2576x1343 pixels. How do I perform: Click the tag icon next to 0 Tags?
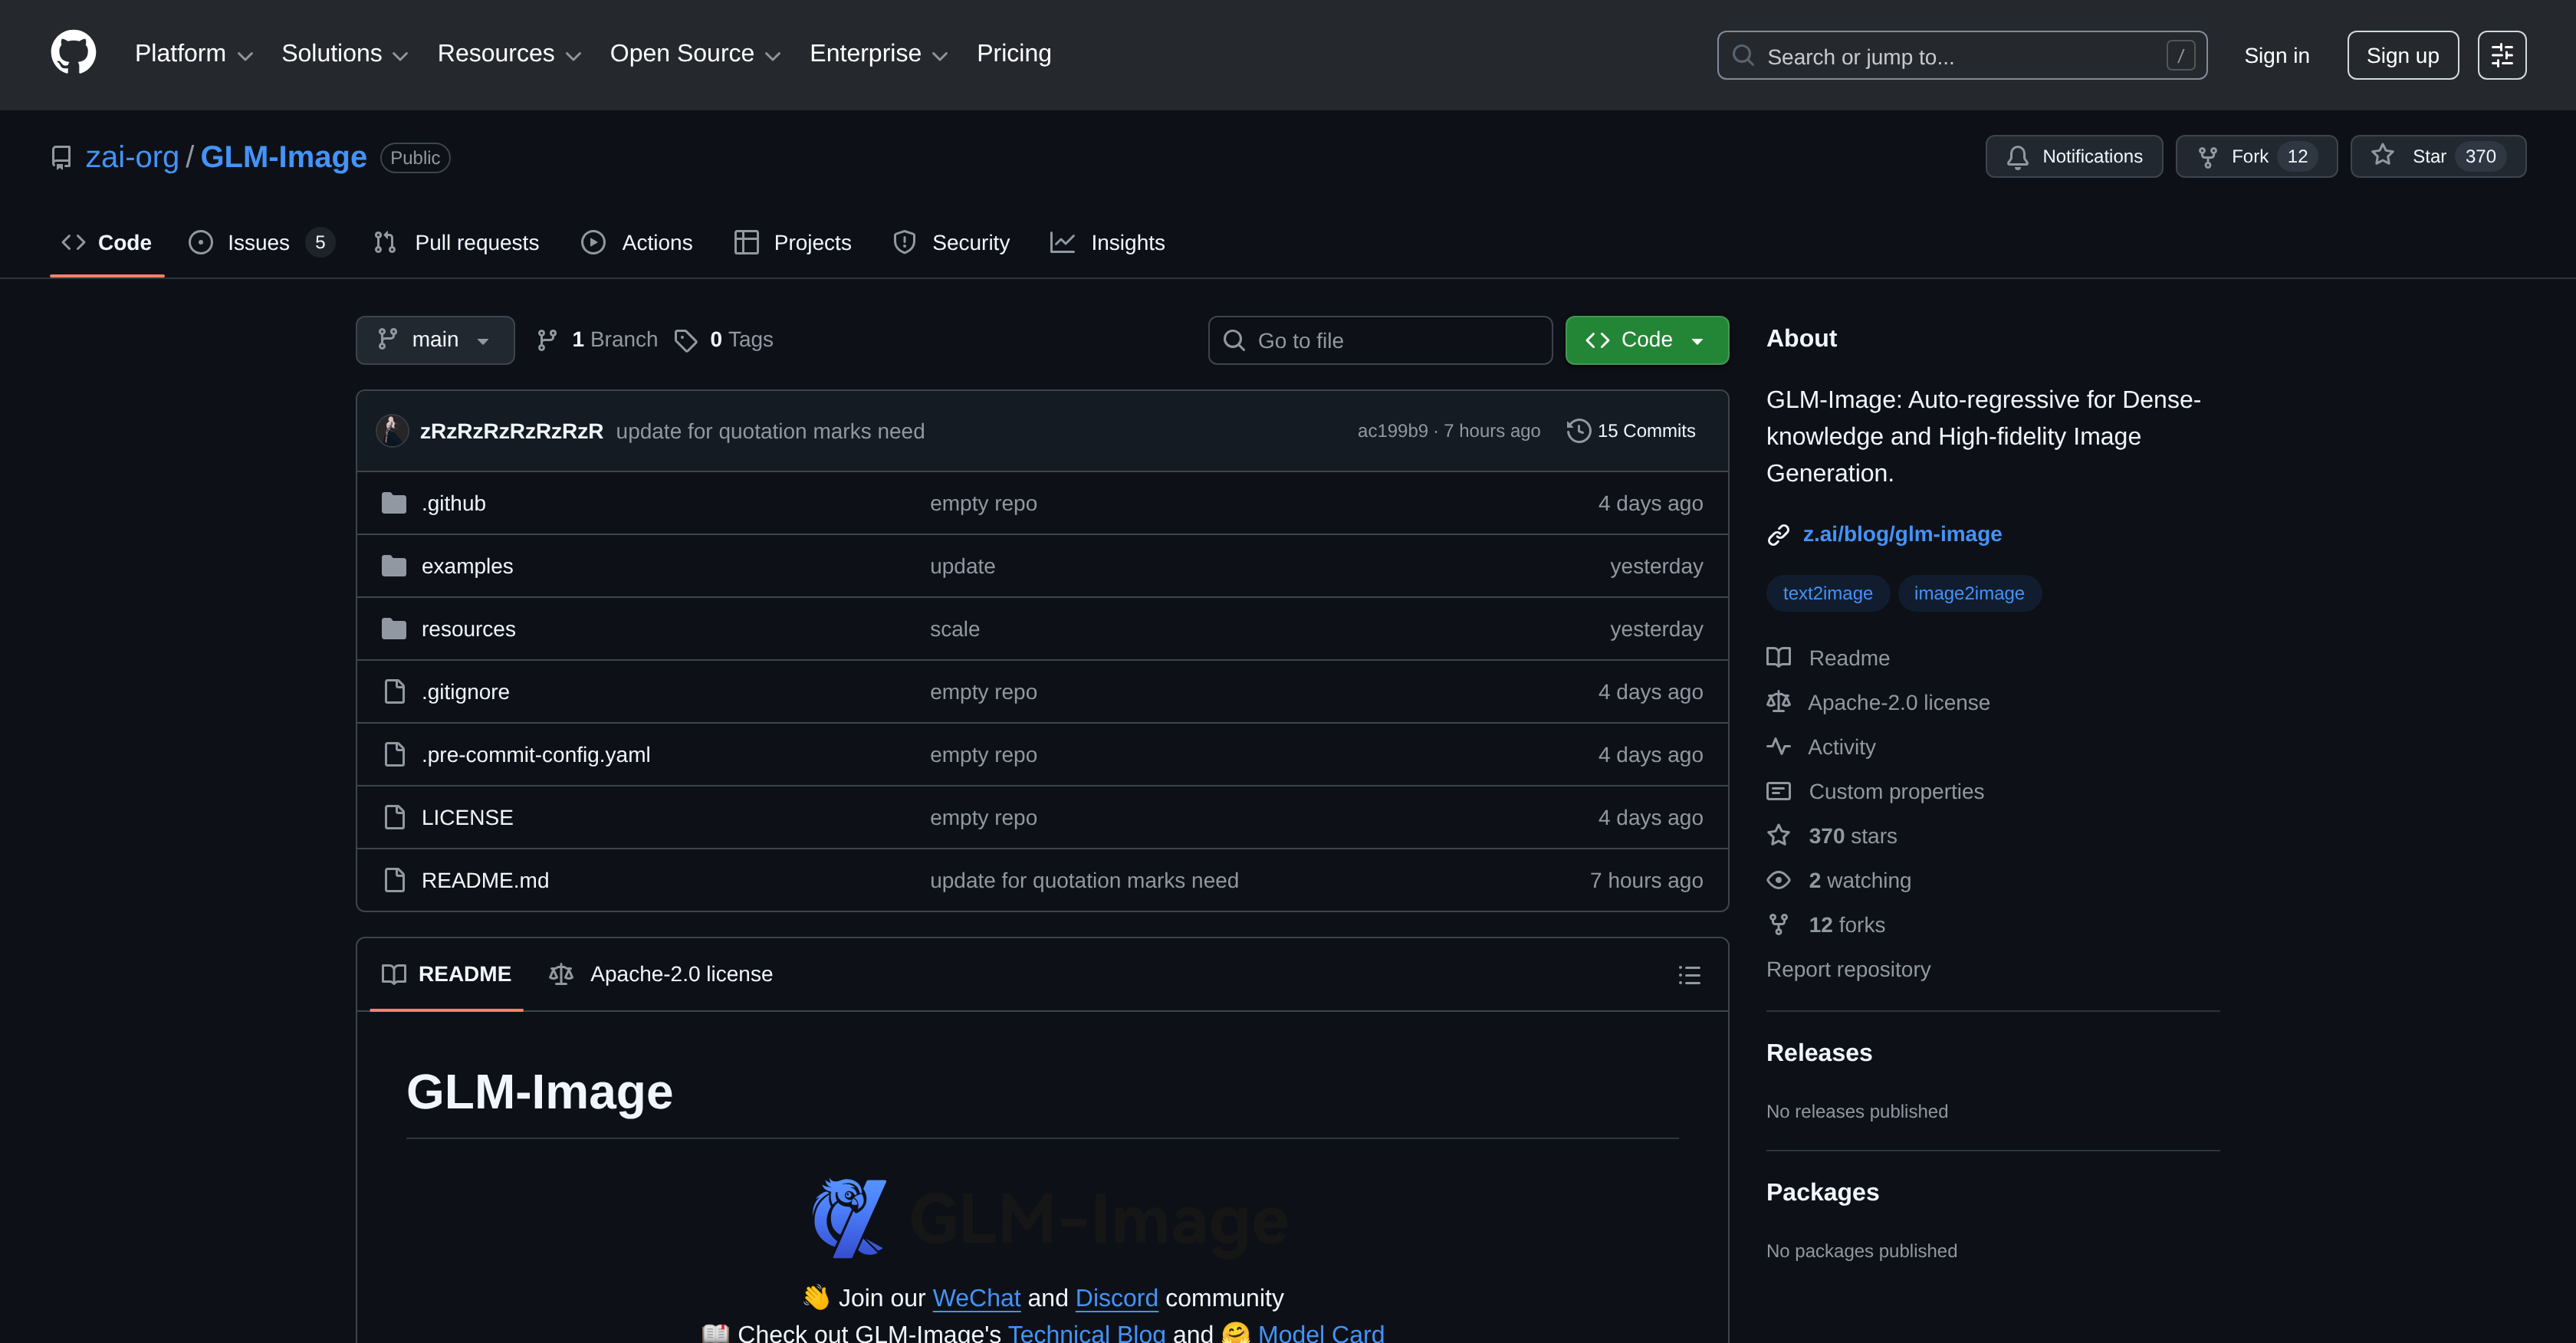(x=686, y=340)
